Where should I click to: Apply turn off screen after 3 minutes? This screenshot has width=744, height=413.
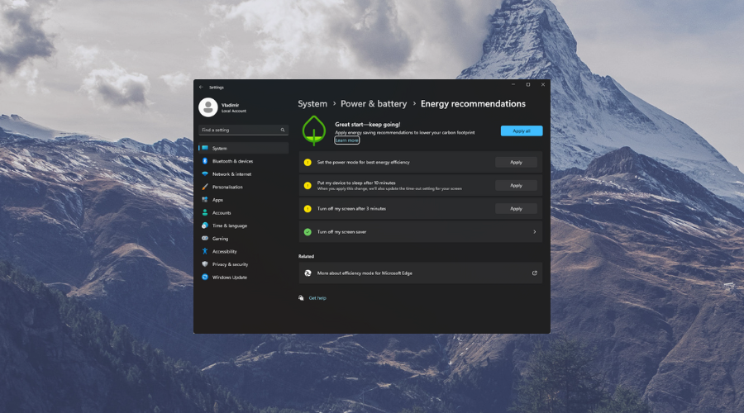516,209
